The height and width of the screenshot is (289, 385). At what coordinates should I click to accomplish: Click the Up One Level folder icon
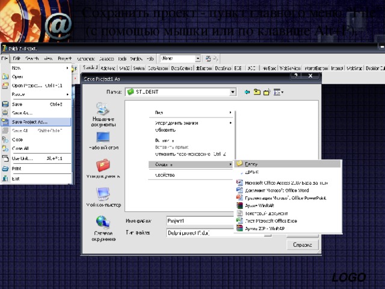[257, 92]
